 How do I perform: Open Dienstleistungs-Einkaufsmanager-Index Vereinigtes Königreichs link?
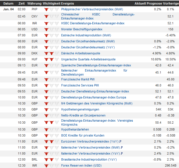point(97,122)
